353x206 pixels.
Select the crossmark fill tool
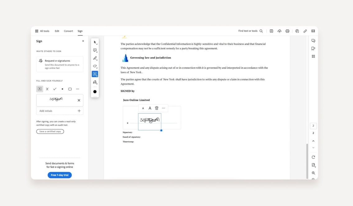coord(47,89)
